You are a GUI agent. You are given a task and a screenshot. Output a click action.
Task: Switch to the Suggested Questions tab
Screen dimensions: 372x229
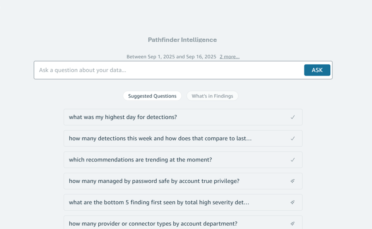[152, 96]
